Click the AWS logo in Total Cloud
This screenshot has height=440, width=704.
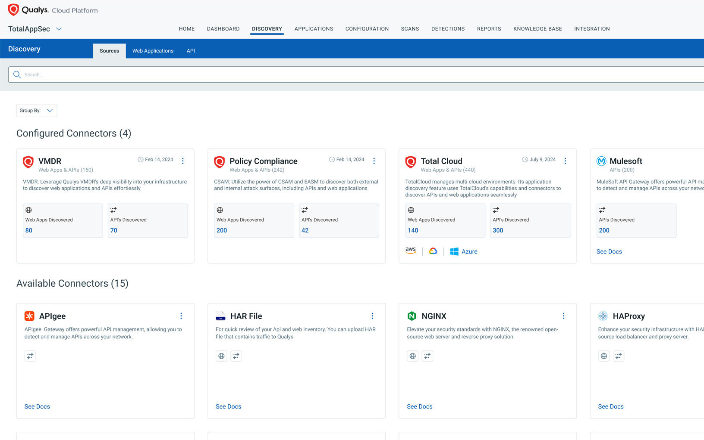click(x=411, y=251)
